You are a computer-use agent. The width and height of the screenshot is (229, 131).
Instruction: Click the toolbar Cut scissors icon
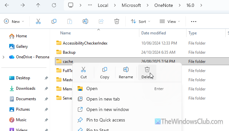coord(38,21)
